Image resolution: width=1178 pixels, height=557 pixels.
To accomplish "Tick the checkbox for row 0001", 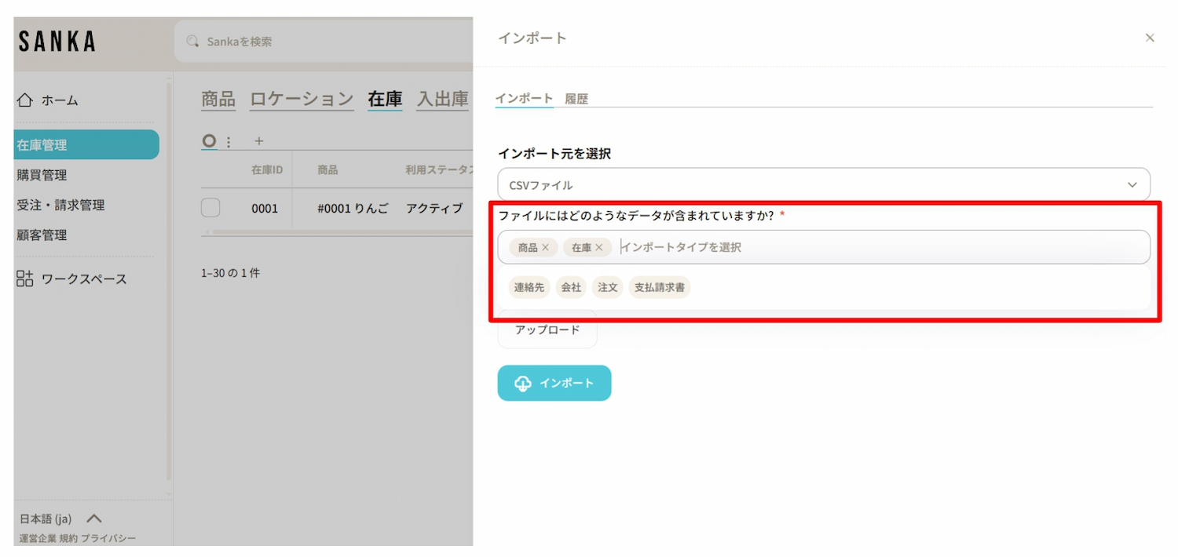I will [x=210, y=208].
